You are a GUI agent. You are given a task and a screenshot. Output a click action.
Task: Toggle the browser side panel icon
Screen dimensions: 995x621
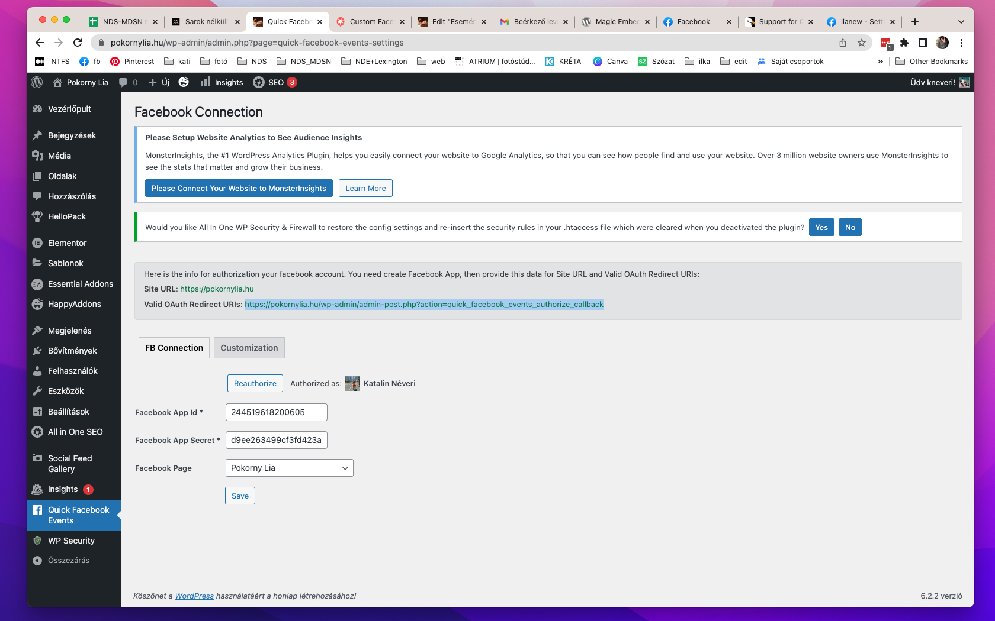(x=923, y=43)
